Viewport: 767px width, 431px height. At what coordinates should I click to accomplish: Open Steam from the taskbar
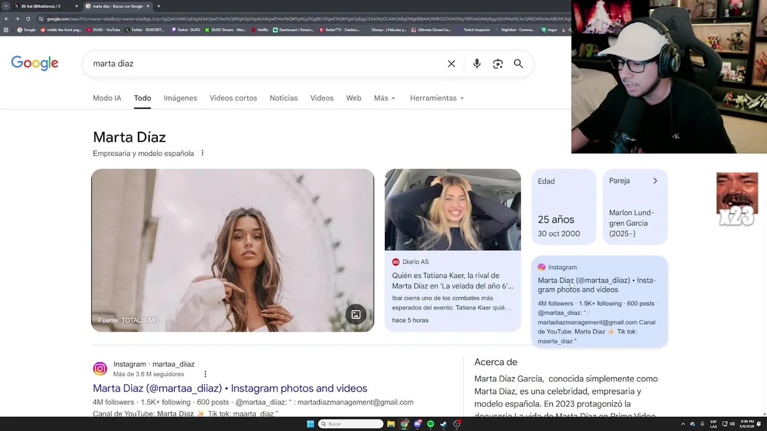443,424
